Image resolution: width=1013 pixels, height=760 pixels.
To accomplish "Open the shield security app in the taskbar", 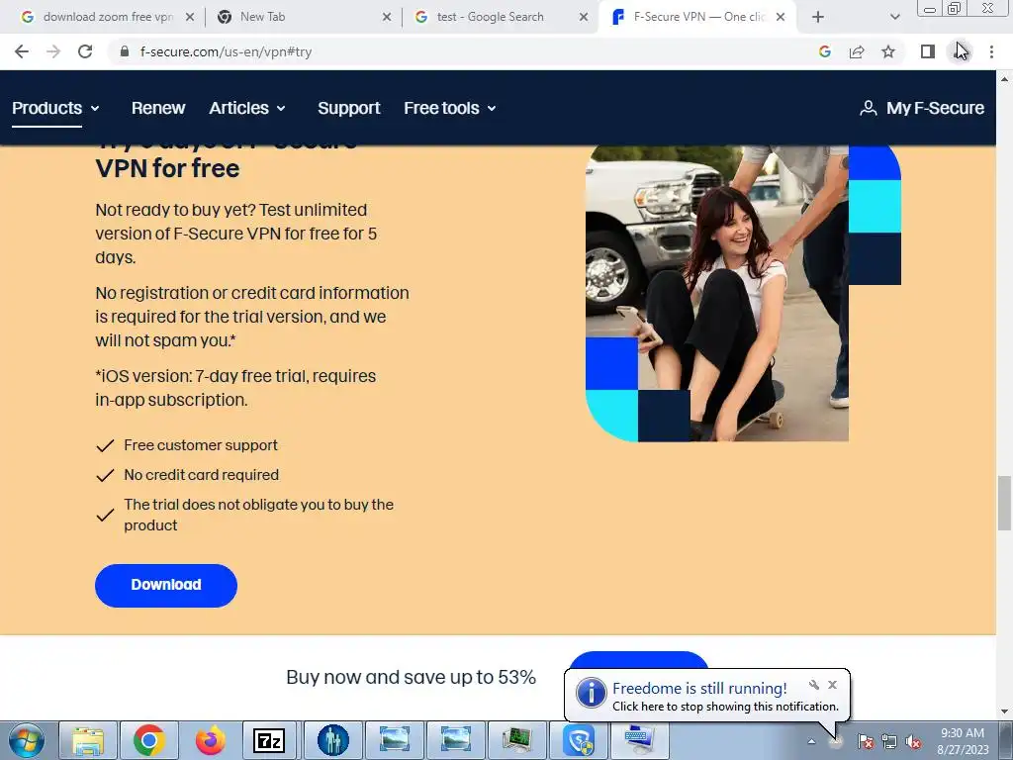I will [578, 740].
